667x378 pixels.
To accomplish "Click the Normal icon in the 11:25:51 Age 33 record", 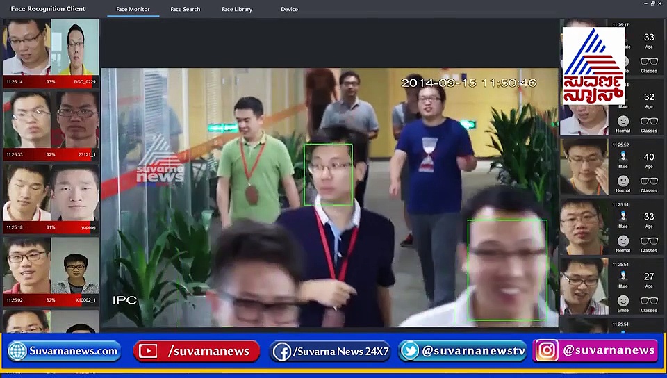I will pyautogui.click(x=623, y=241).
